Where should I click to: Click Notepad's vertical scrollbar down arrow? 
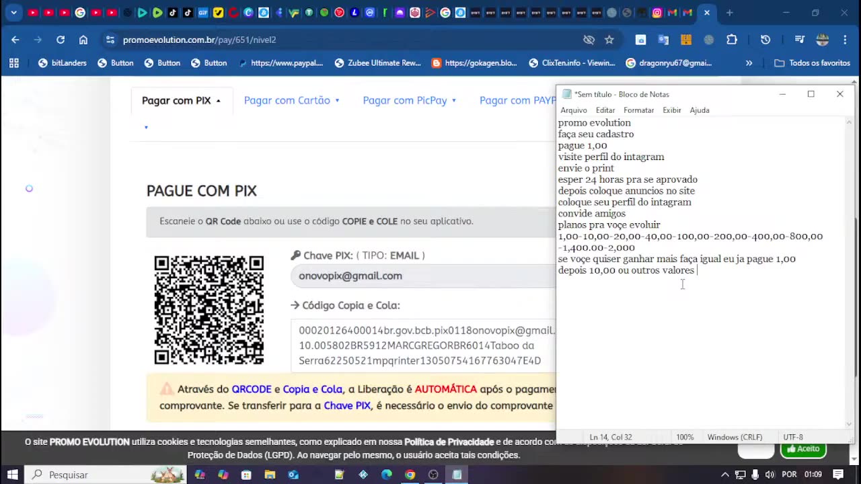click(849, 424)
